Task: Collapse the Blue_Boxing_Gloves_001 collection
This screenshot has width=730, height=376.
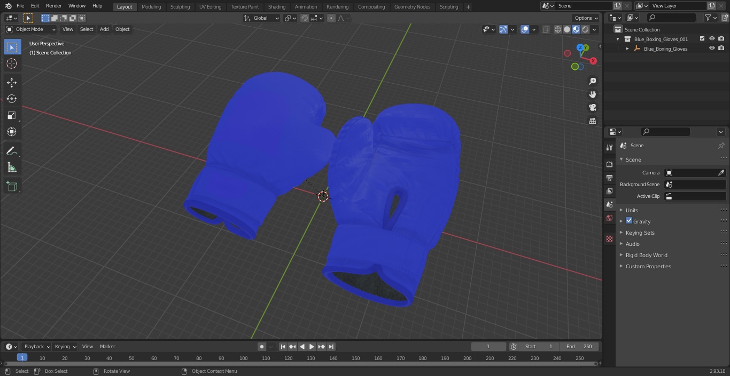Action: click(618, 39)
